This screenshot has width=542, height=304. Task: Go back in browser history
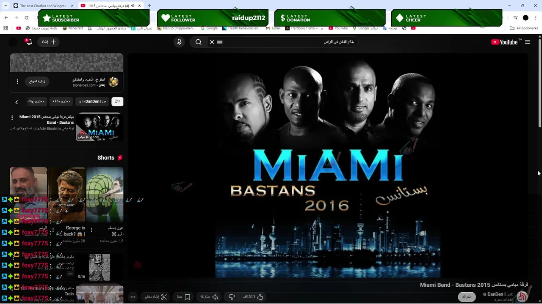click(6, 18)
